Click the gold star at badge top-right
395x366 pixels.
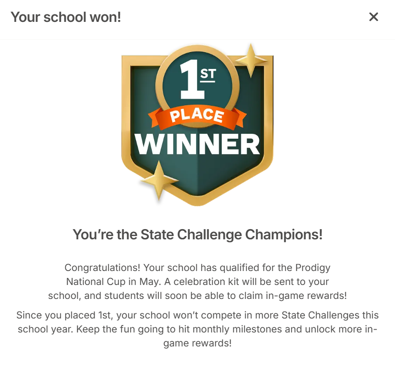pyautogui.click(x=251, y=61)
